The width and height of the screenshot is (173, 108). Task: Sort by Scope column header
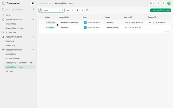[108, 17]
